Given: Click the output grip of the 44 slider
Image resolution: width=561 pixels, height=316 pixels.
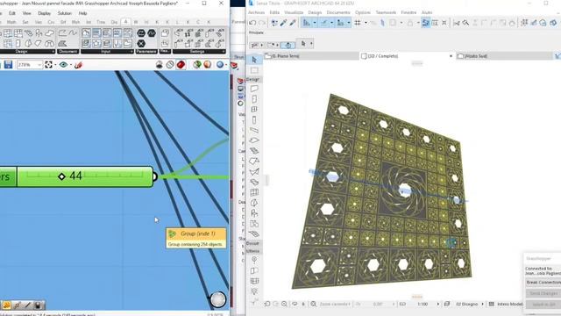Looking at the screenshot, I should [154, 176].
